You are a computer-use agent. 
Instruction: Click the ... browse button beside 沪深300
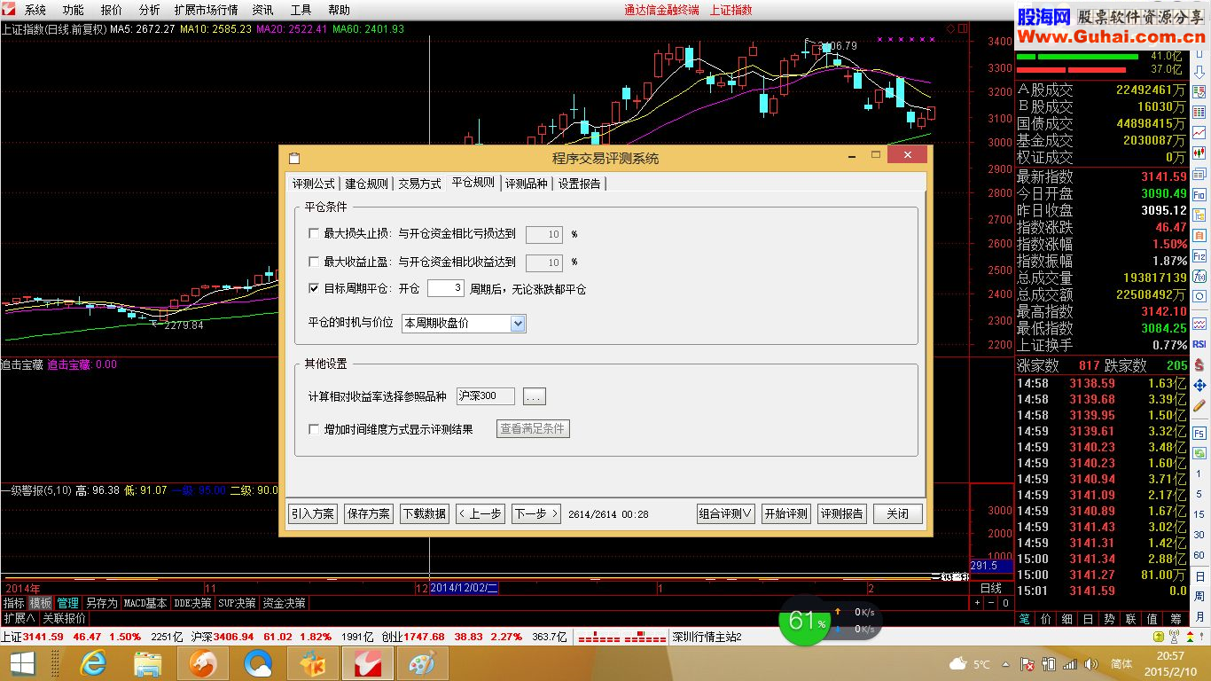(x=534, y=396)
